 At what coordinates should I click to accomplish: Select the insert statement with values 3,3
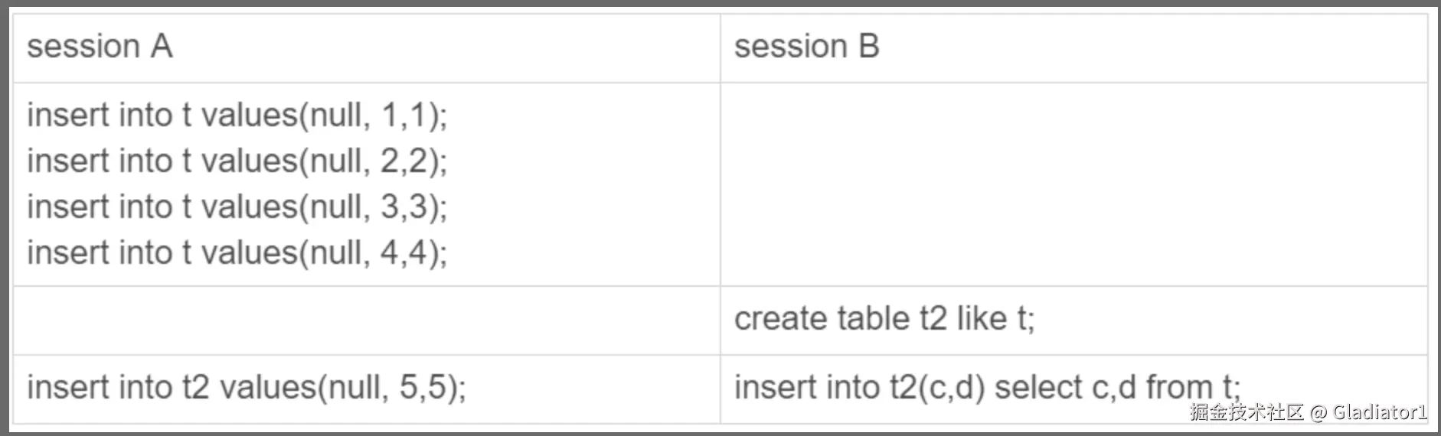pyautogui.click(x=237, y=207)
